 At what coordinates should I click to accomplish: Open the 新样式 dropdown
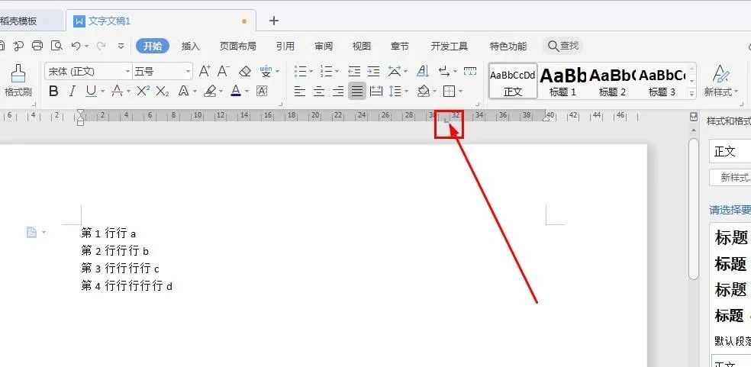click(x=720, y=80)
